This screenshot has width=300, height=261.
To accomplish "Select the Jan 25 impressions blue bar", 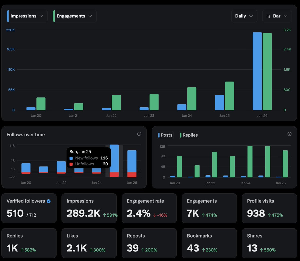I will coord(219,103).
